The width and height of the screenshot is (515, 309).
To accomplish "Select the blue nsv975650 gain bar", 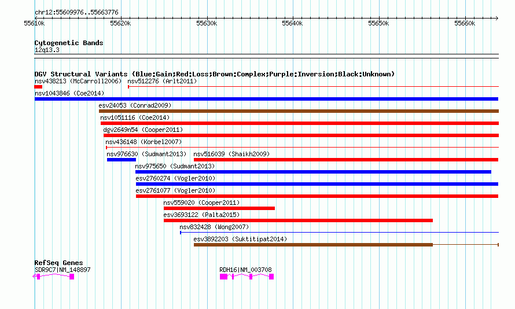I will coord(313,172).
